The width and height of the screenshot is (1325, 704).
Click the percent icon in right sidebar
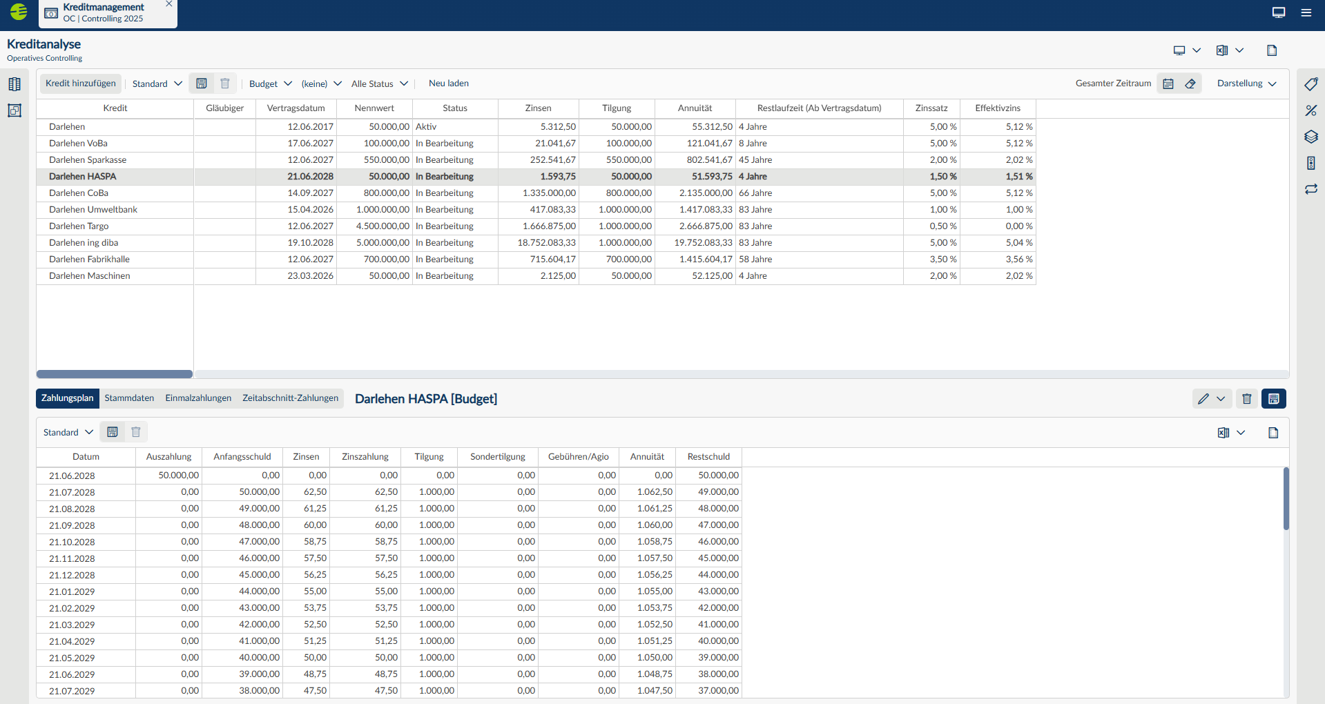1311,110
